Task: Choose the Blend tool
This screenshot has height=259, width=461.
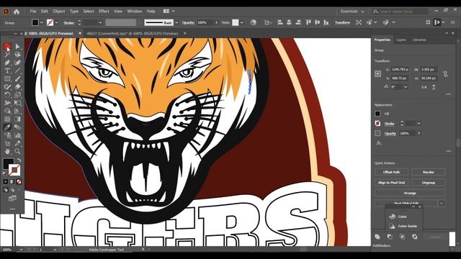Action: (17, 127)
